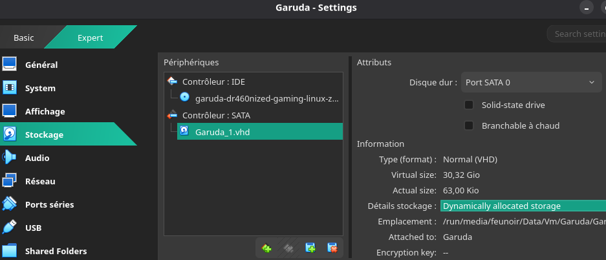Screen dimensions: 606x260
Task: Click the Audio speaker icon
Action: 10,158
